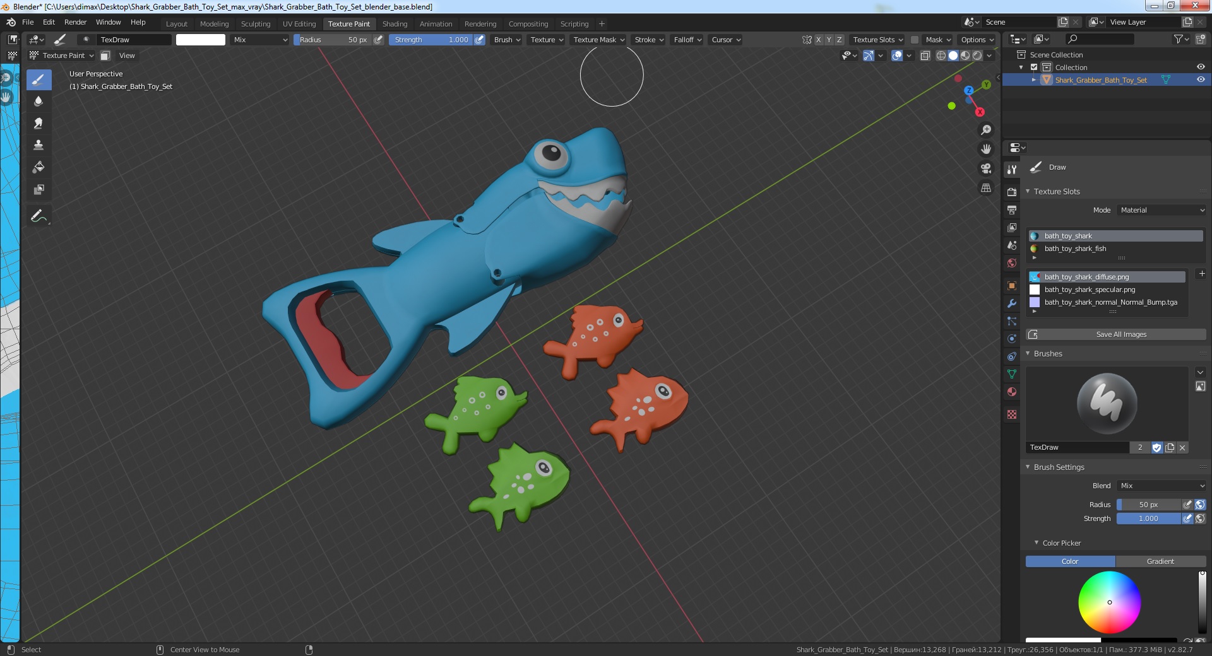The height and width of the screenshot is (656, 1212).
Task: Open the World properties tab icon
Action: (x=1012, y=263)
